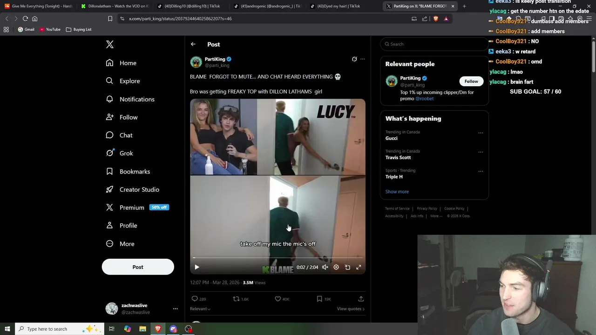
Task: Open Grok in X sidebar
Action: point(119,153)
